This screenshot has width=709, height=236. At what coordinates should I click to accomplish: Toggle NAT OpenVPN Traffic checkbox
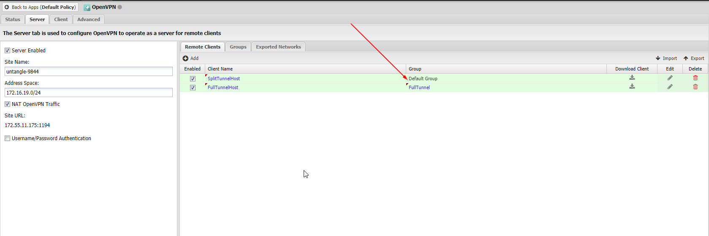(7, 104)
